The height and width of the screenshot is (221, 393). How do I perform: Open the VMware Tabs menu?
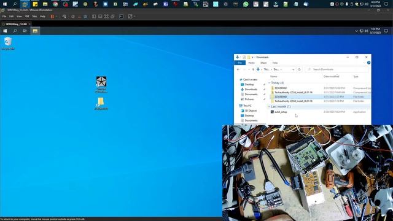point(34,17)
